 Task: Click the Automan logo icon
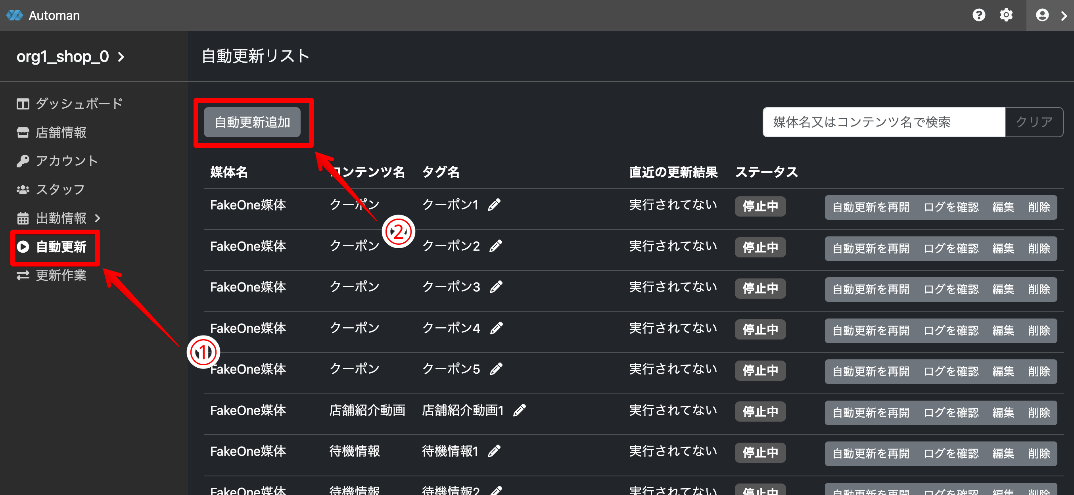click(x=15, y=15)
